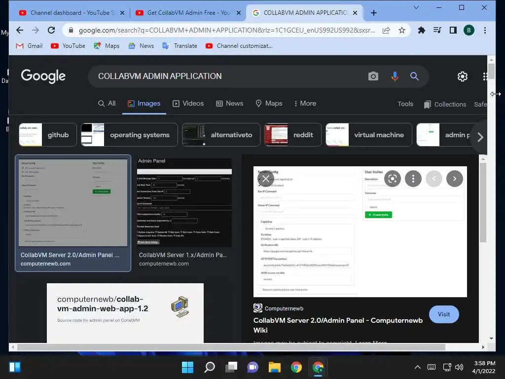Close the Get CollabVM Admin Free tab
The height and width of the screenshot is (379, 505).
(x=238, y=13)
